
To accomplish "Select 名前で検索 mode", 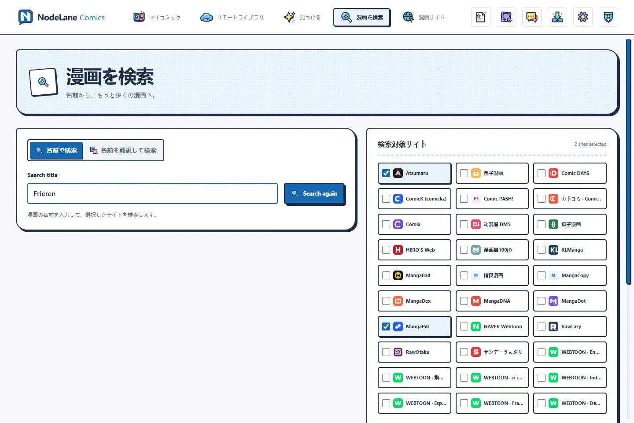I will pyautogui.click(x=56, y=150).
